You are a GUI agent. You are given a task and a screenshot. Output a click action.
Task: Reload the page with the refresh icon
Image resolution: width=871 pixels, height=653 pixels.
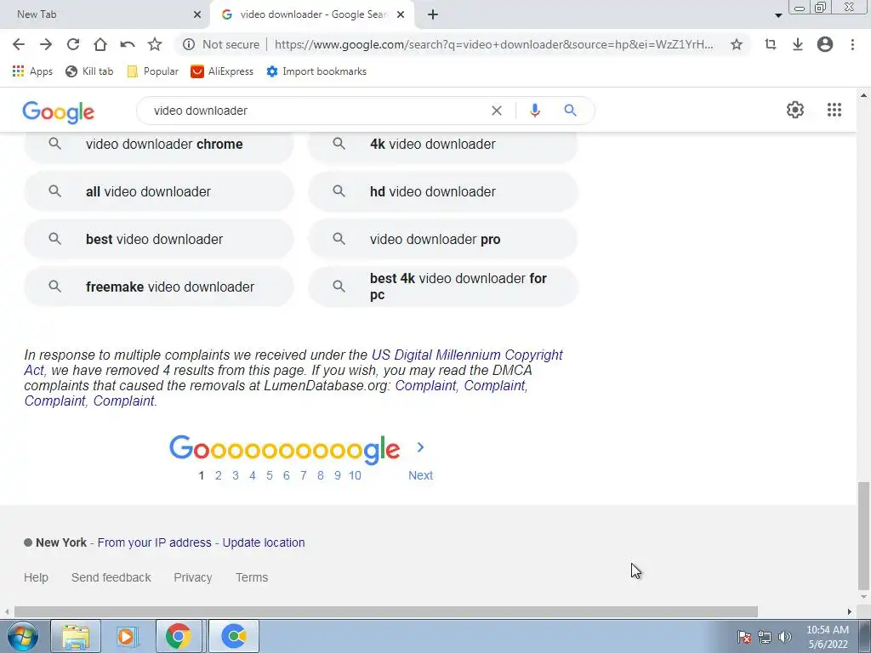pyautogui.click(x=73, y=44)
